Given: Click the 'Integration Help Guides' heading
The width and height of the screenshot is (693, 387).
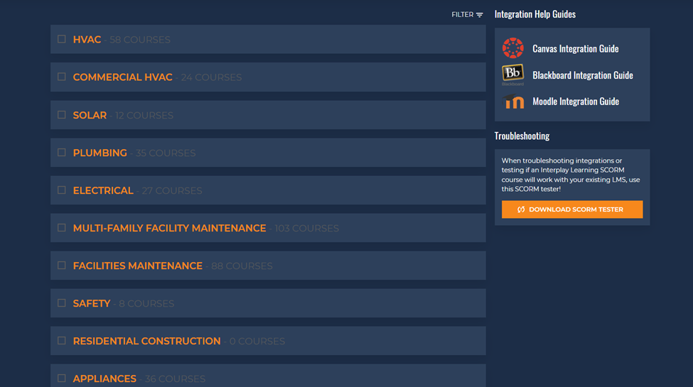Looking at the screenshot, I should coord(534,14).
